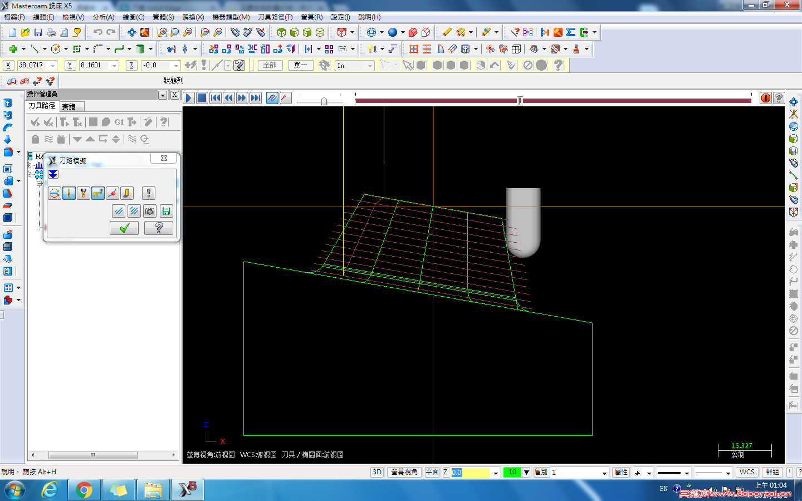This screenshot has height=501, width=802.
Task: Toggle the conditional stops red icon
Action: [766, 99]
